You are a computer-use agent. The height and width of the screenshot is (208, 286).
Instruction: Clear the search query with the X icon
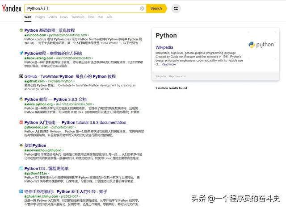pos(142,8)
